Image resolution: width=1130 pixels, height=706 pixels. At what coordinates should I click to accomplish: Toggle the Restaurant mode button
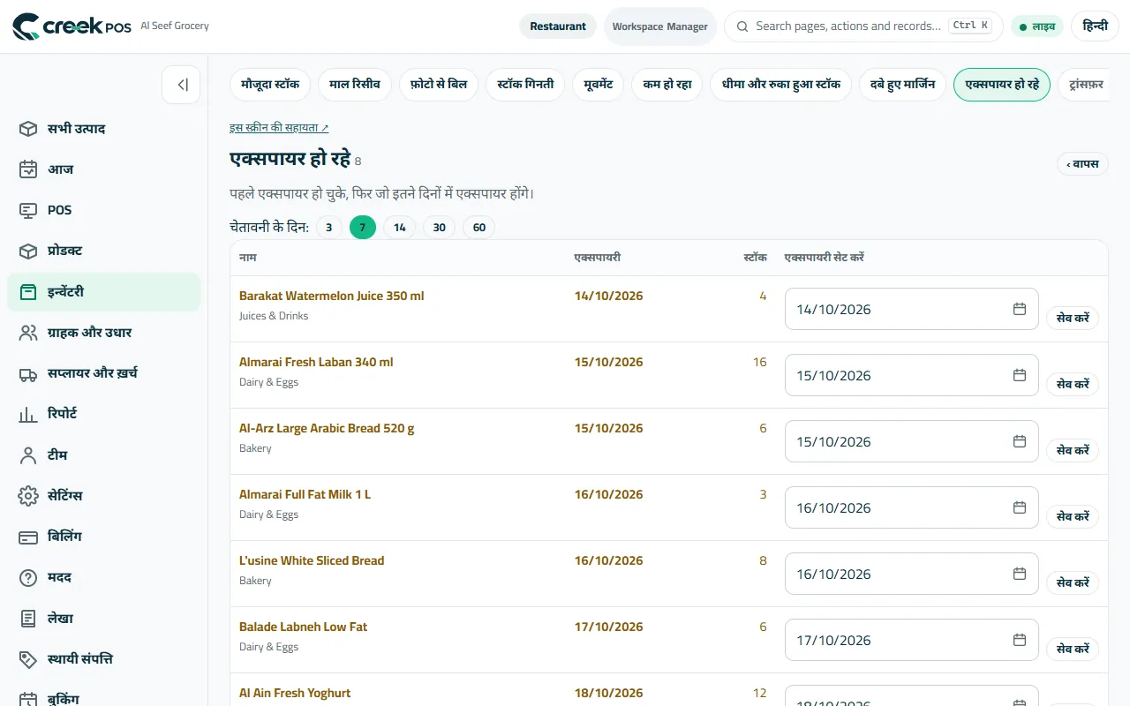558,26
